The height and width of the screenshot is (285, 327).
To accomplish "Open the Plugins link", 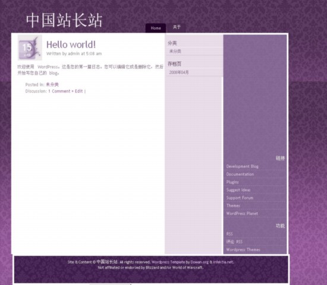I will pos(232,182).
